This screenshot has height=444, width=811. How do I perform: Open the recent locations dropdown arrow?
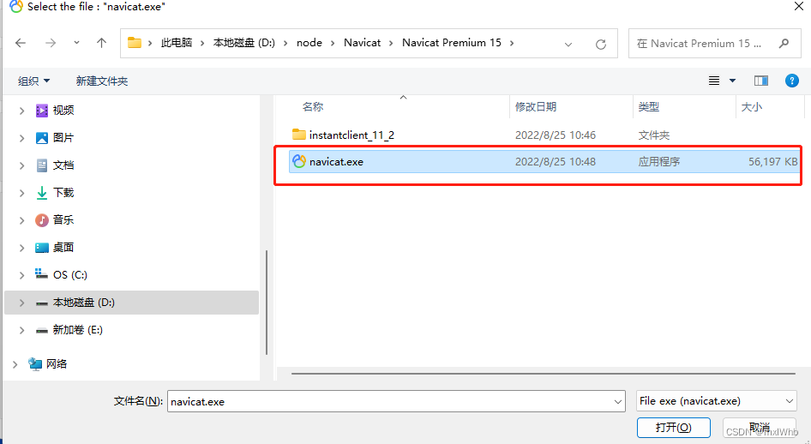click(x=76, y=43)
